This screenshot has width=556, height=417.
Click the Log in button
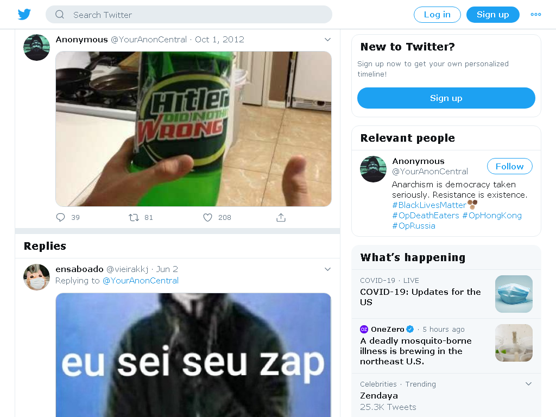(x=437, y=15)
